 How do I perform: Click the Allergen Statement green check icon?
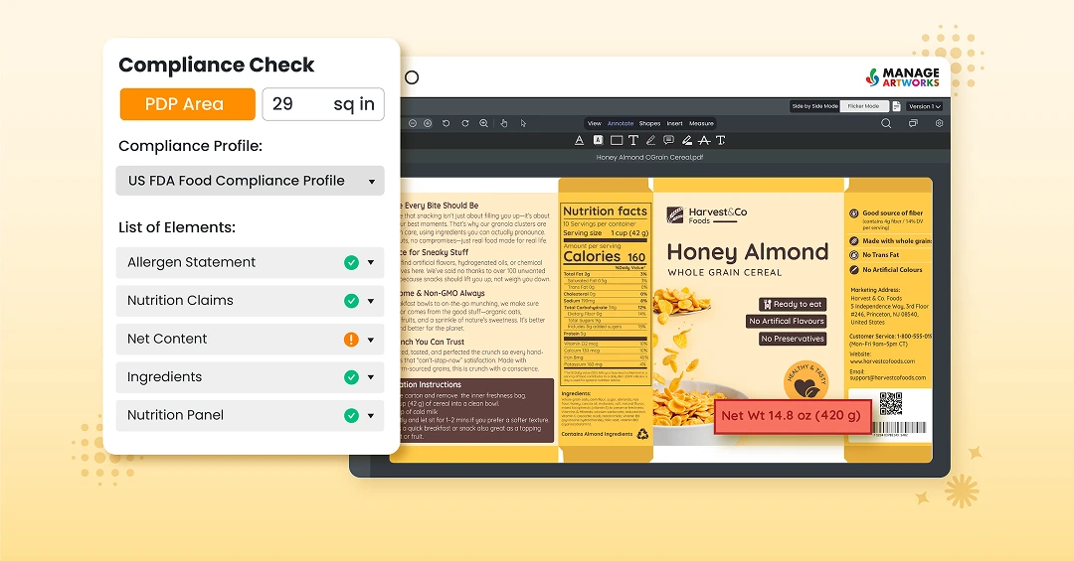tap(351, 263)
